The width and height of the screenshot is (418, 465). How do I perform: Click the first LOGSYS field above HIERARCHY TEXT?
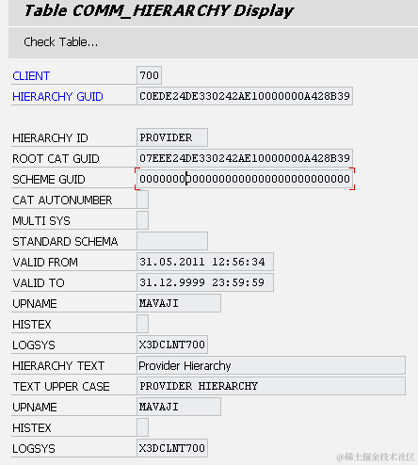[x=172, y=345]
